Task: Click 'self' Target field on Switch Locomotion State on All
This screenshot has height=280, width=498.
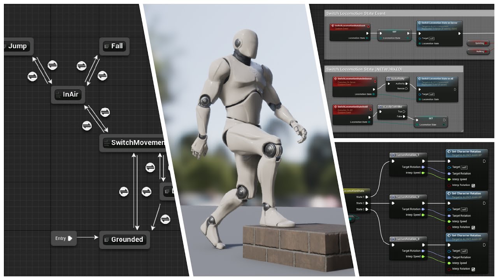Action: coord(431,94)
